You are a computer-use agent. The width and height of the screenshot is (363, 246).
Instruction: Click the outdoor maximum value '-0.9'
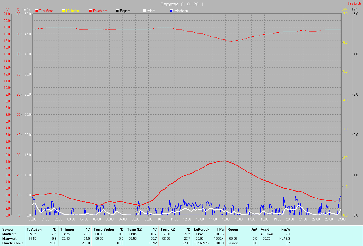53,239
